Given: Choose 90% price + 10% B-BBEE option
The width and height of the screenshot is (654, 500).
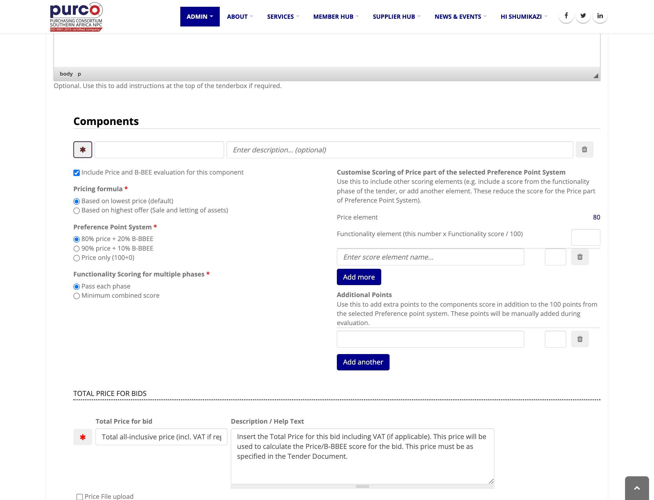Looking at the screenshot, I should [x=76, y=249].
